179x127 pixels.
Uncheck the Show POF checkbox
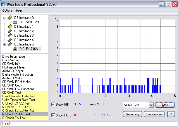click(53, 115)
